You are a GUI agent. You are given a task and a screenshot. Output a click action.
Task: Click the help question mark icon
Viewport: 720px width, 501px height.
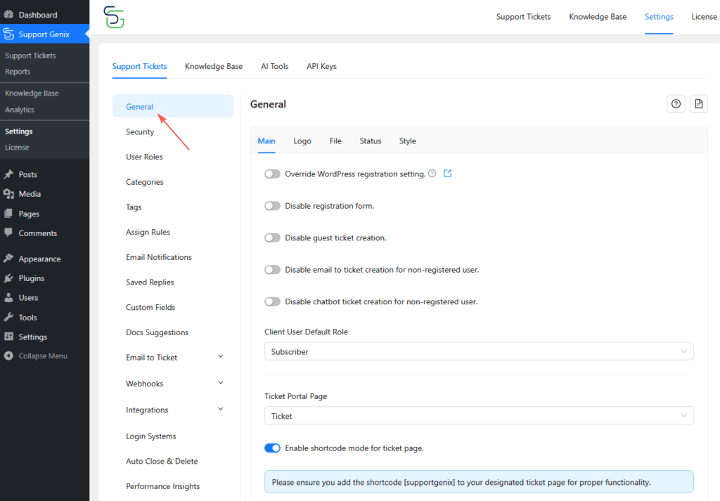[676, 103]
